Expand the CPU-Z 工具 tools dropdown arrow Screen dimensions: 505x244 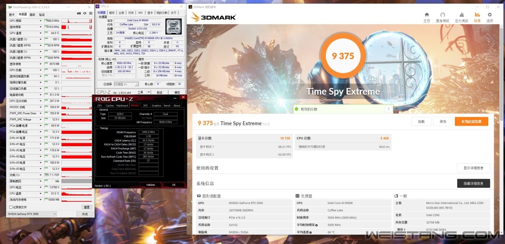[x=149, y=92]
